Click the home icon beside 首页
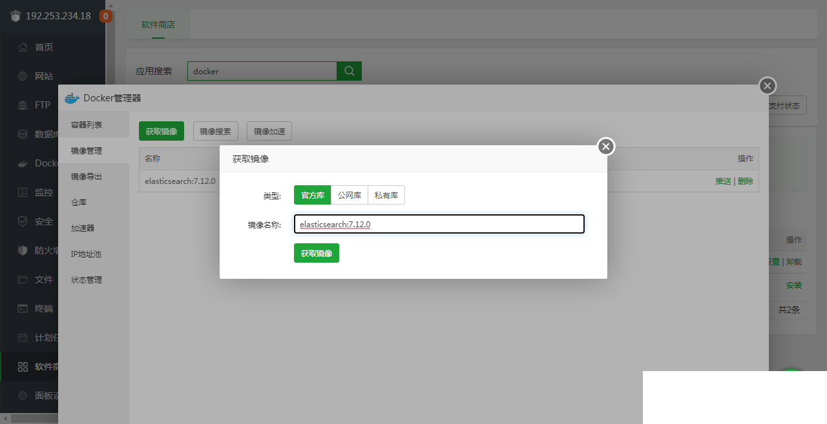The height and width of the screenshot is (424, 827). 23,47
